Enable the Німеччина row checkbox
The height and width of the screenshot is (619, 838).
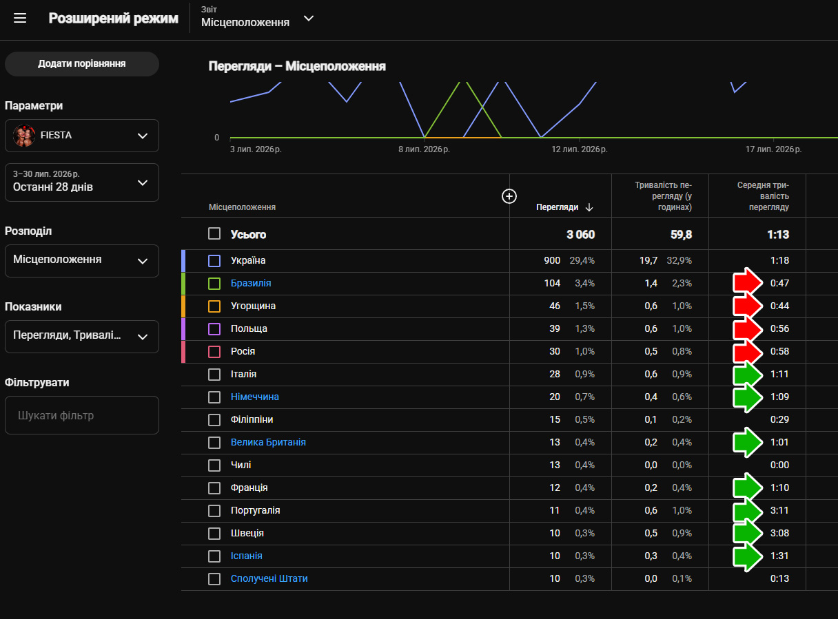pos(214,397)
